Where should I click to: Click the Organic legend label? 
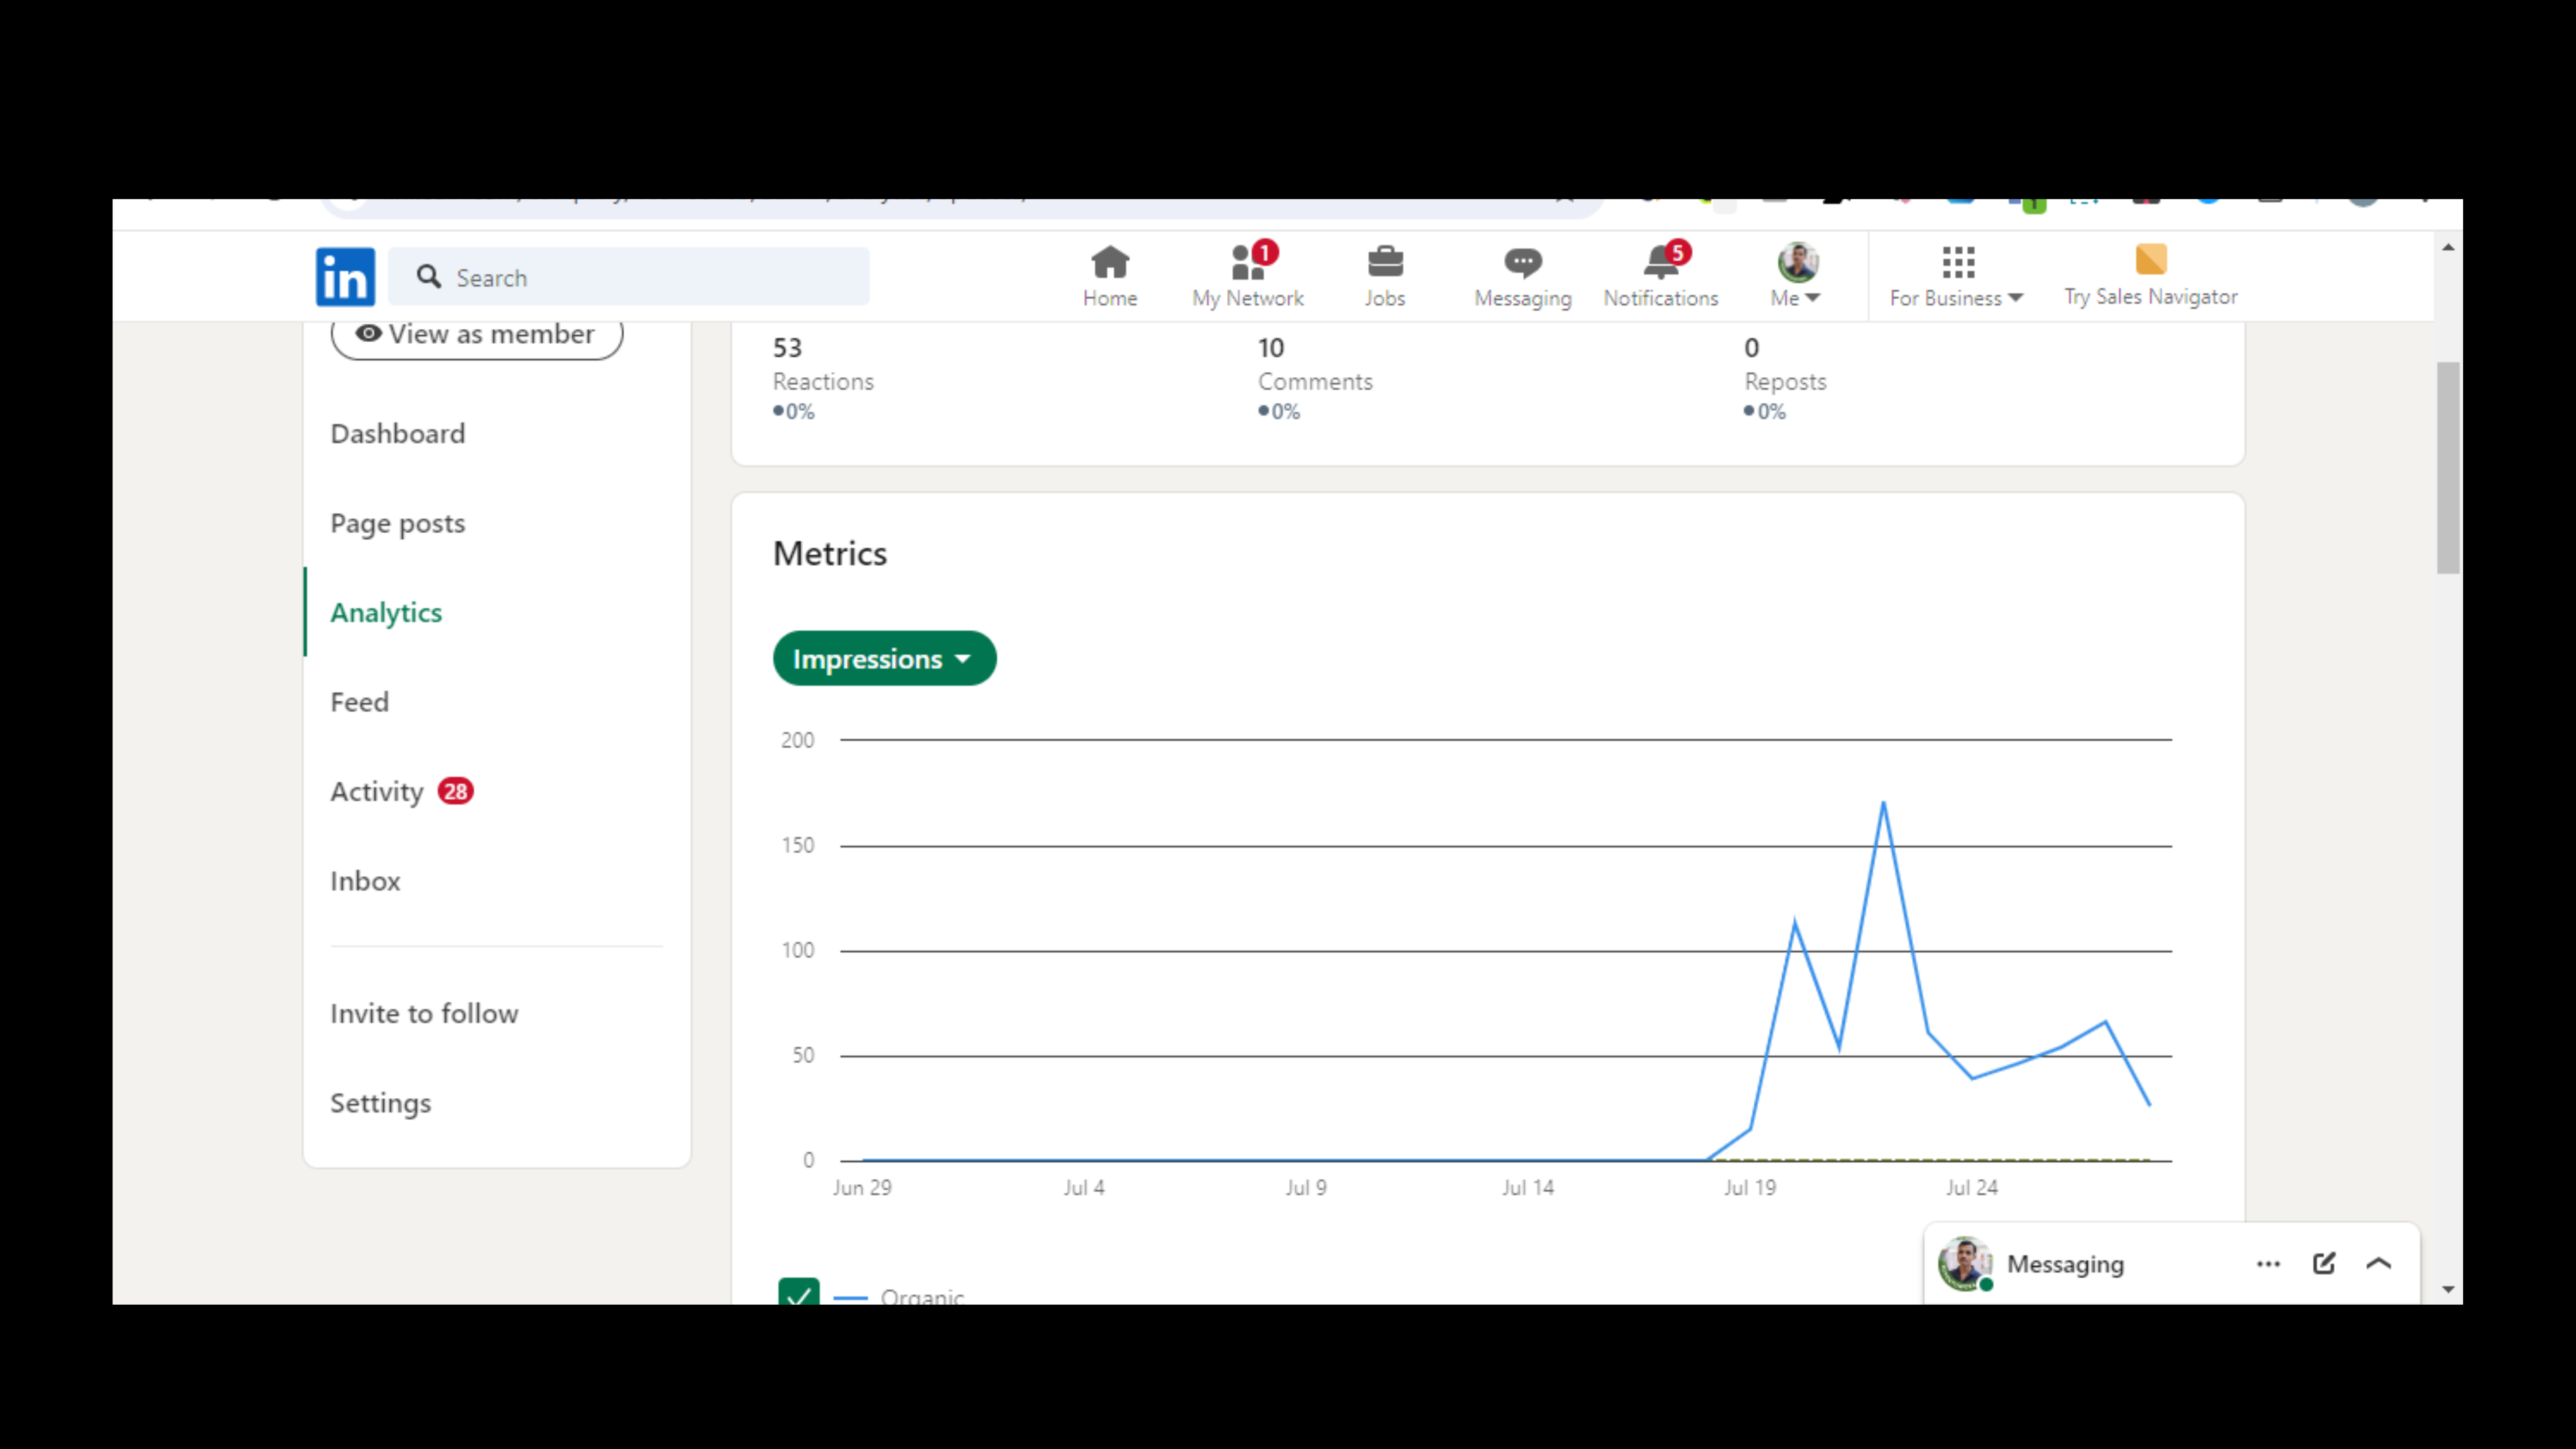922,1296
